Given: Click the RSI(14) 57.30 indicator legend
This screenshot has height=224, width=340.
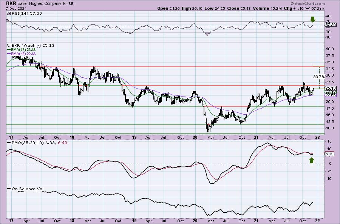Looking at the screenshot, I should click(x=26, y=14).
